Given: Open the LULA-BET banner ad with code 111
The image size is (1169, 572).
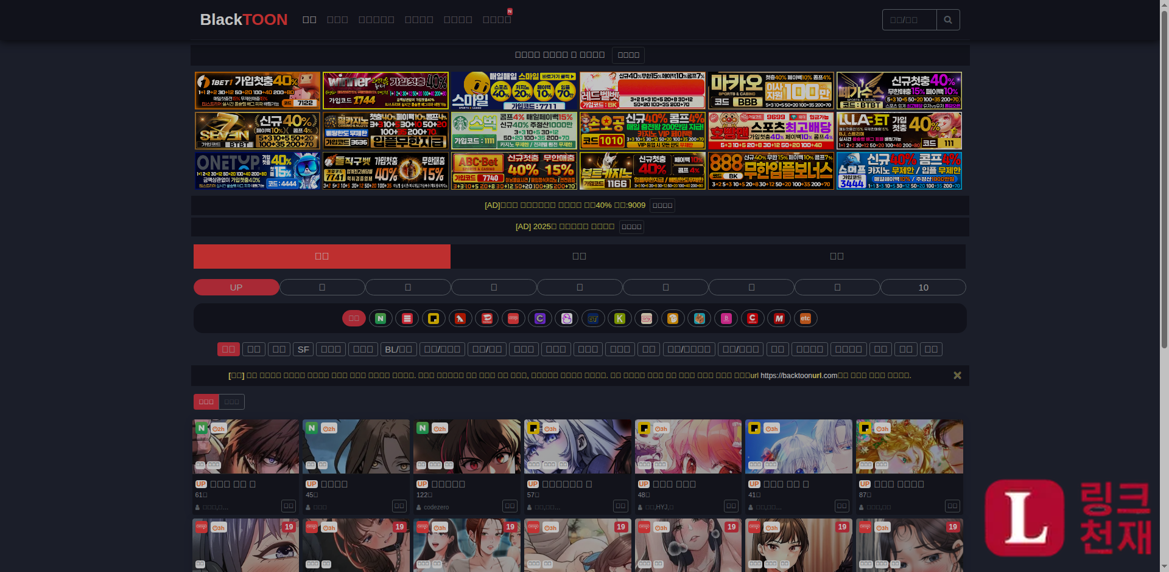Looking at the screenshot, I should point(899,131).
